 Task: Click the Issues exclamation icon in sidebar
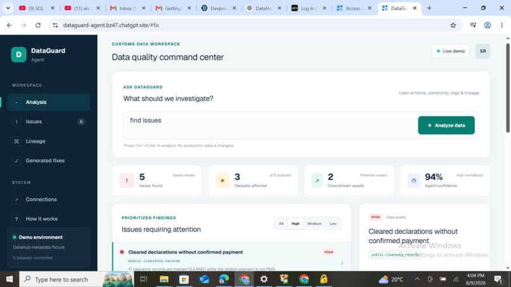tap(16, 122)
